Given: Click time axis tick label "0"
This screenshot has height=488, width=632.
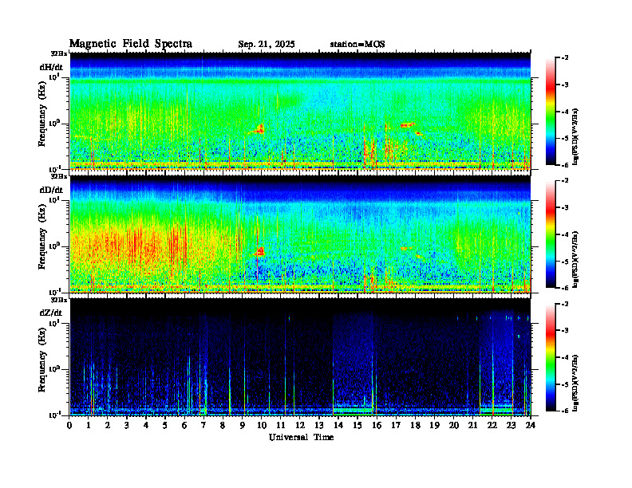Looking at the screenshot, I should pos(69,425).
